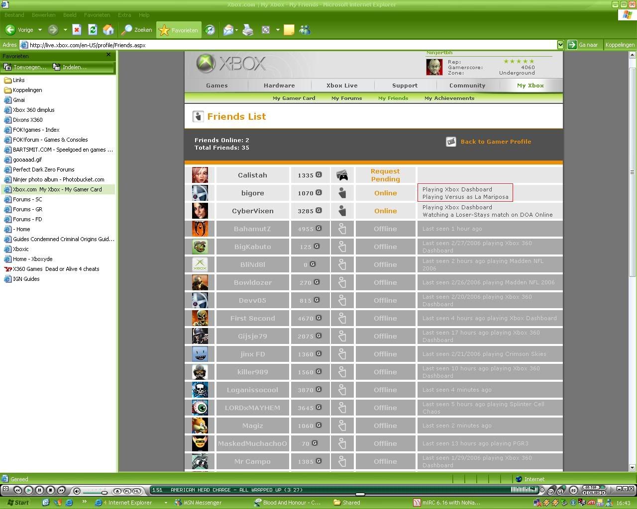
Task: Open the Windows Start button
Action: pyautogui.click(x=18, y=503)
